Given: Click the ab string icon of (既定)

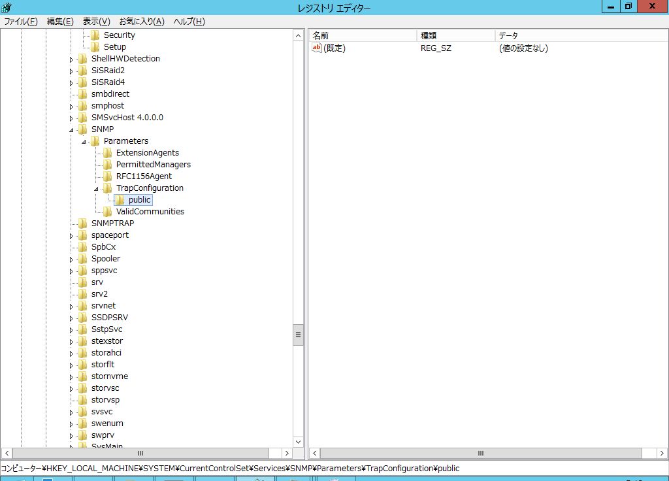Looking at the screenshot, I should (x=317, y=48).
